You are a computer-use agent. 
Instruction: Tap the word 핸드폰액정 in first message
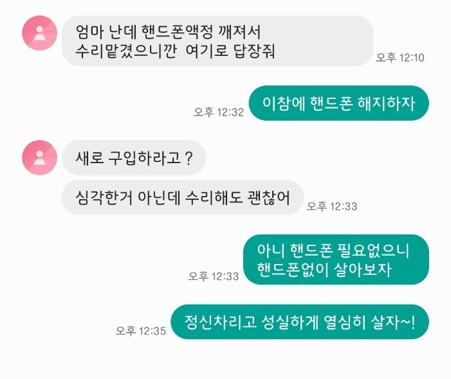(177, 31)
